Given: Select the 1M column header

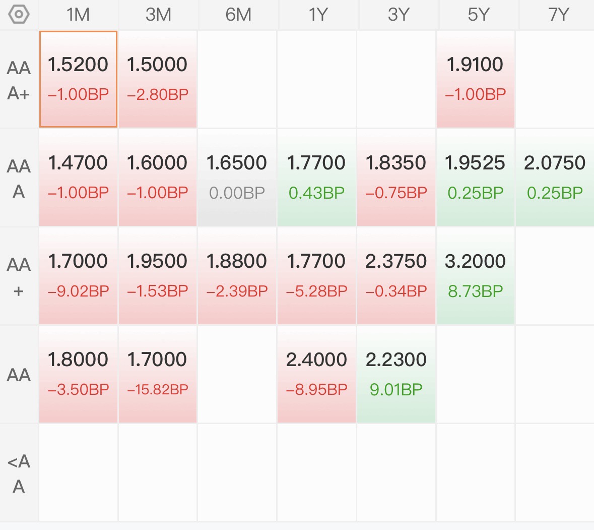Looking at the screenshot, I should tap(78, 15).
